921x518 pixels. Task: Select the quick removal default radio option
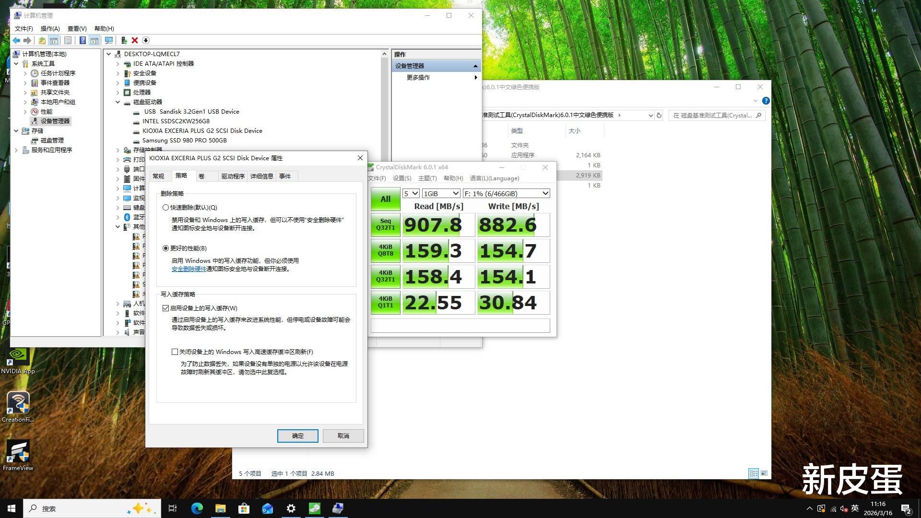tap(166, 208)
